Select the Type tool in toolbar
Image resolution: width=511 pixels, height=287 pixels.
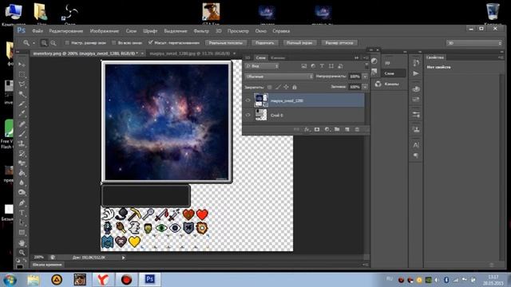(x=22, y=213)
